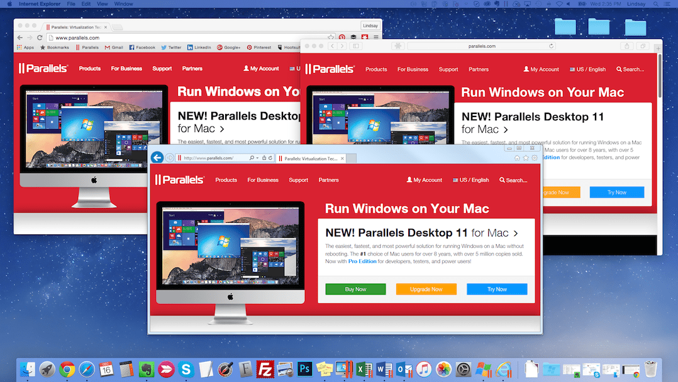Refresh page in the IE address bar
The height and width of the screenshot is (382, 678).
(270, 158)
